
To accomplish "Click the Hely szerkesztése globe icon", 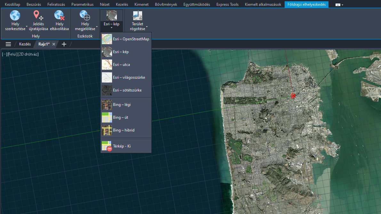I will coord(15,16).
